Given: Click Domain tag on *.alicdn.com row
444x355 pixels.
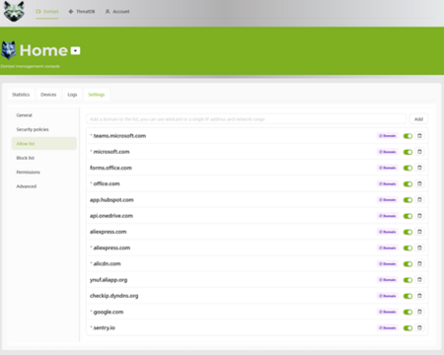Looking at the screenshot, I should click(x=388, y=264).
